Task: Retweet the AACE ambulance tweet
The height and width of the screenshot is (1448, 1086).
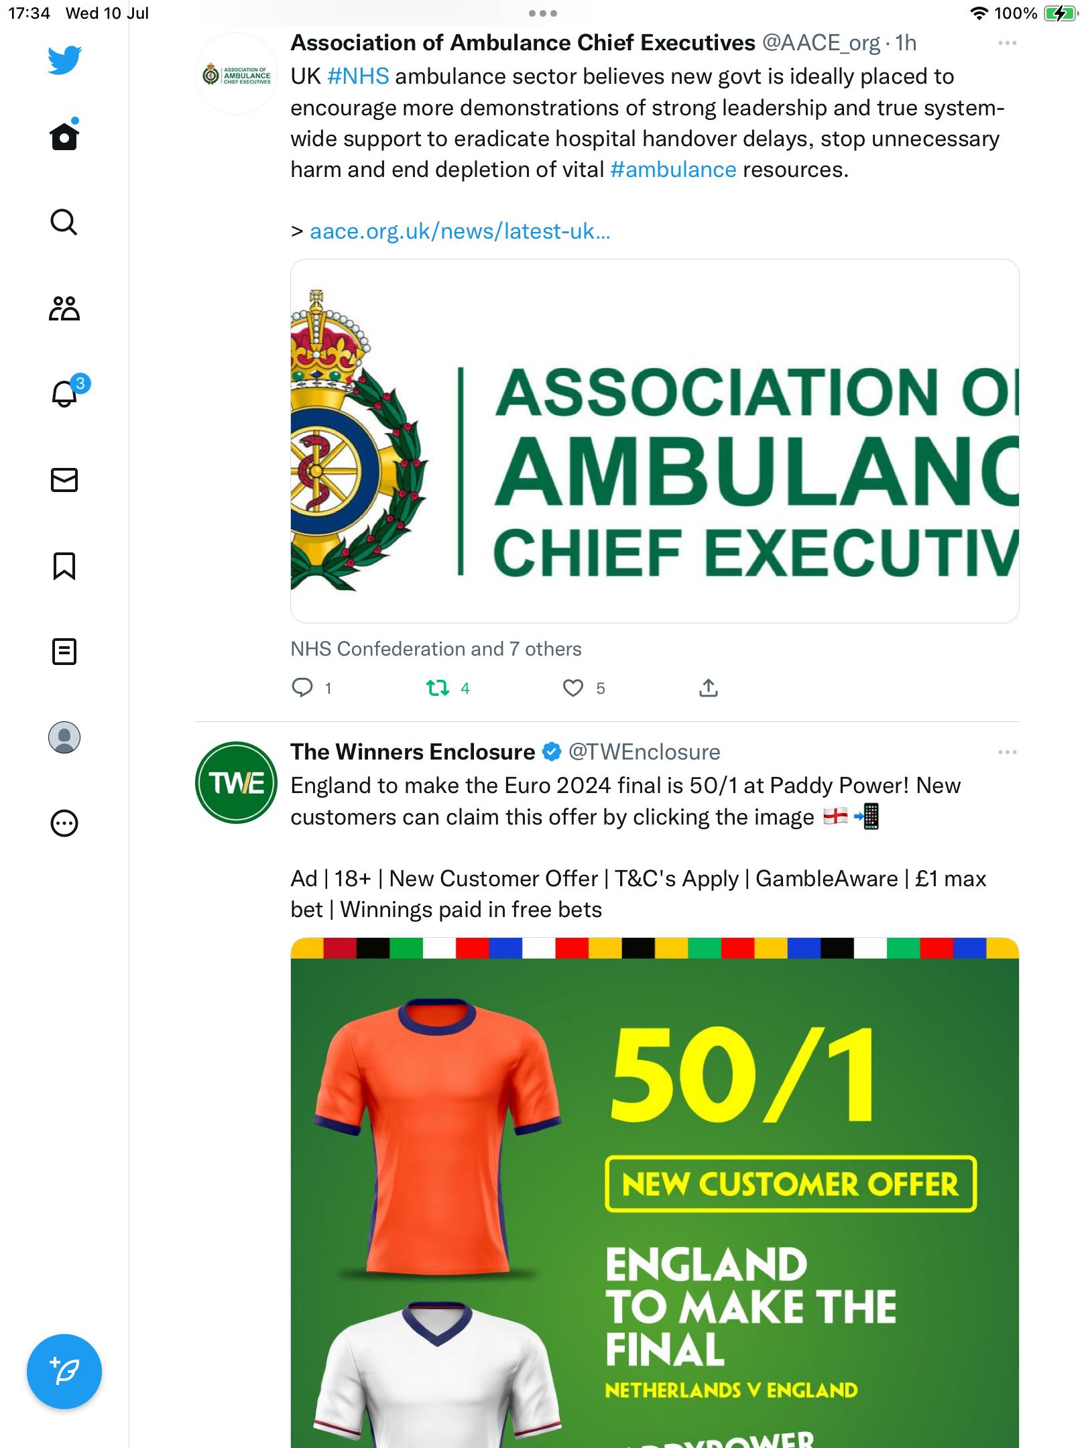Action: click(438, 688)
